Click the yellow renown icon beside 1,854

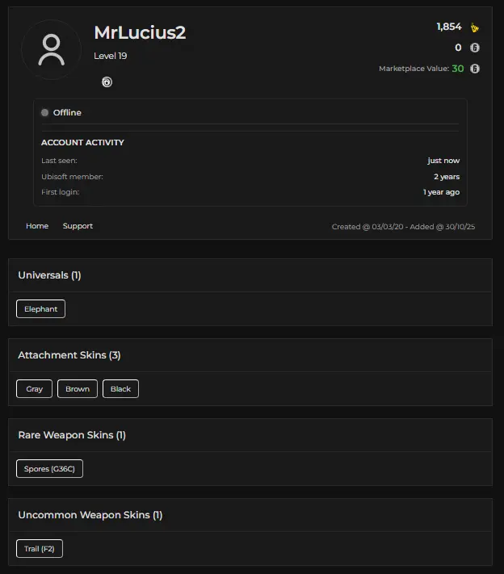click(475, 27)
